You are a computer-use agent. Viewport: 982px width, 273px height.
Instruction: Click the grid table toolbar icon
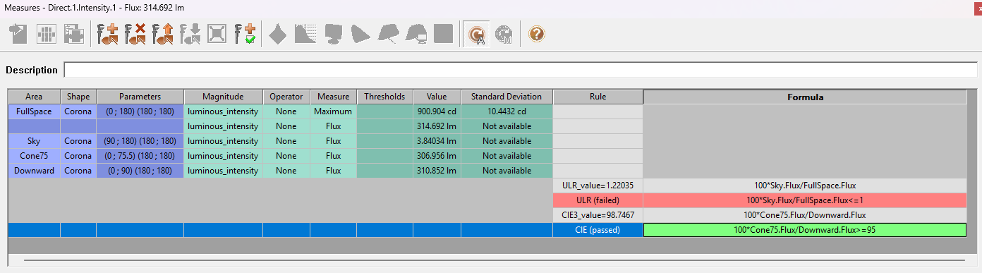(x=46, y=33)
